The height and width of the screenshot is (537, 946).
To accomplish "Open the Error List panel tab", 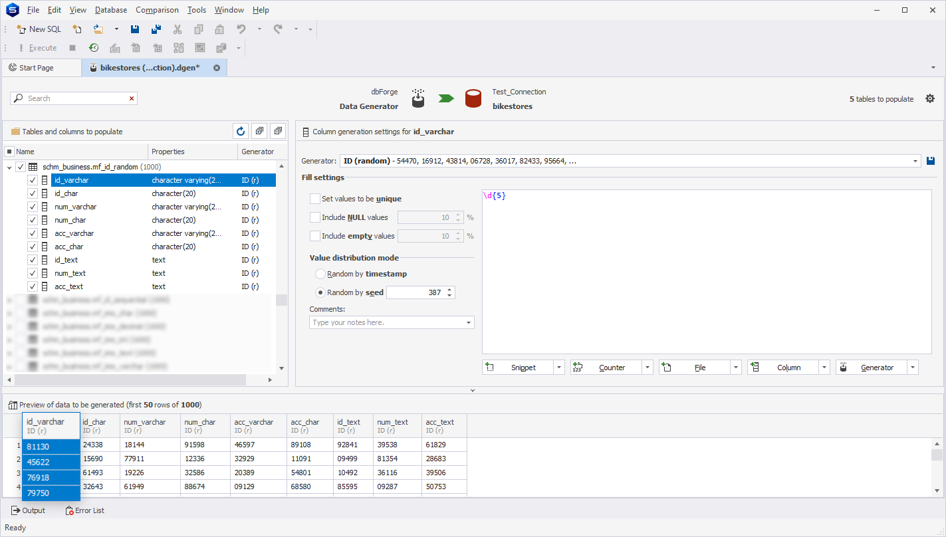I will (85, 510).
